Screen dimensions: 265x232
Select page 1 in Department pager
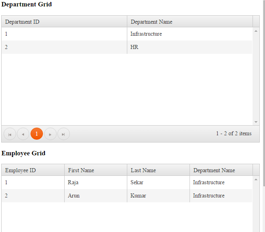37,134
